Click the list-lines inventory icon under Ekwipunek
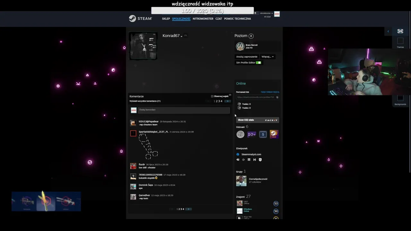 (x=249, y=159)
